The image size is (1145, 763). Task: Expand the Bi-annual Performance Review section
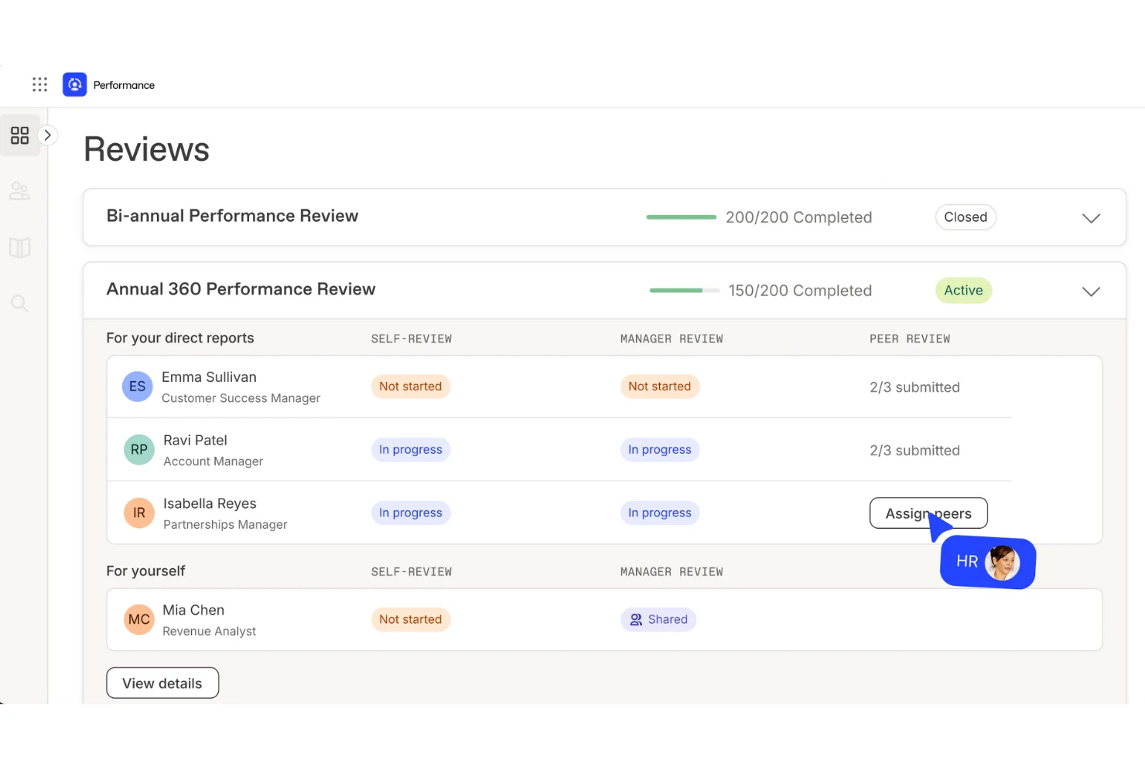[1091, 217]
